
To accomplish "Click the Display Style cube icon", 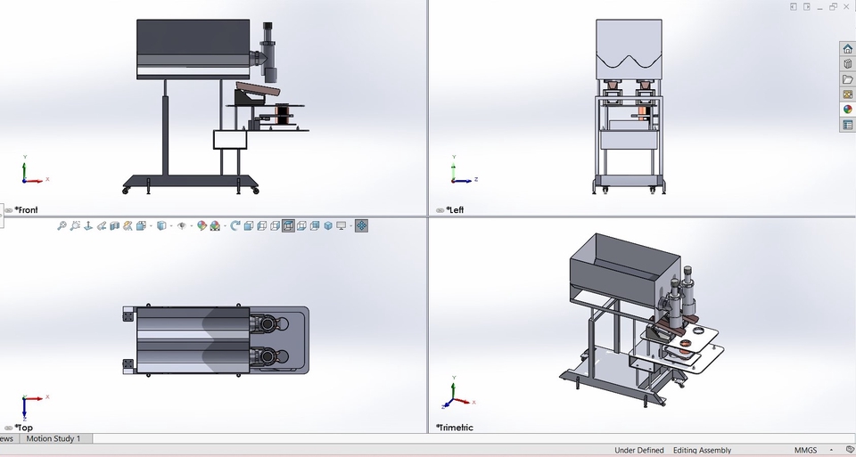I will (x=161, y=225).
